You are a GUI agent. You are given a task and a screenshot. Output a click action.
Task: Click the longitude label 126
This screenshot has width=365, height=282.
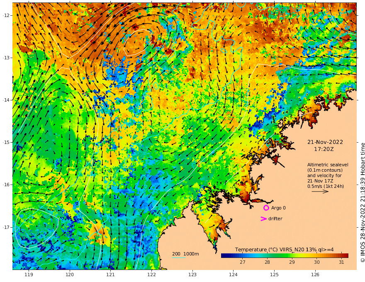(315, 275)
